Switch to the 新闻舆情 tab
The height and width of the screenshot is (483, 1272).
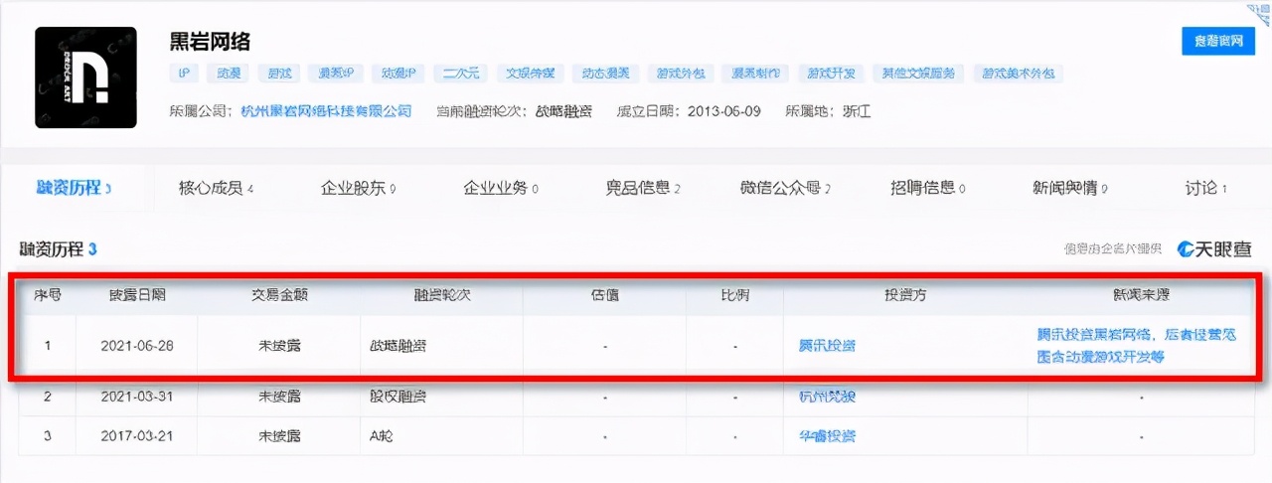pos(1070,188)
